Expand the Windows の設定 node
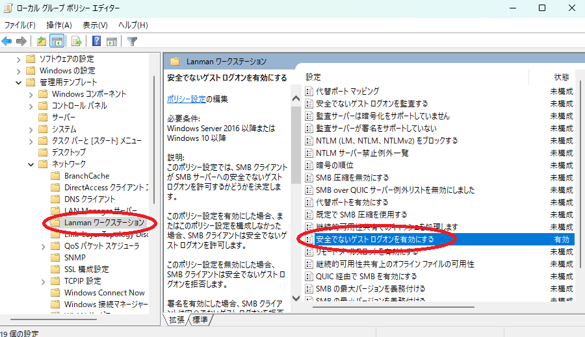 tap(18, 71)
